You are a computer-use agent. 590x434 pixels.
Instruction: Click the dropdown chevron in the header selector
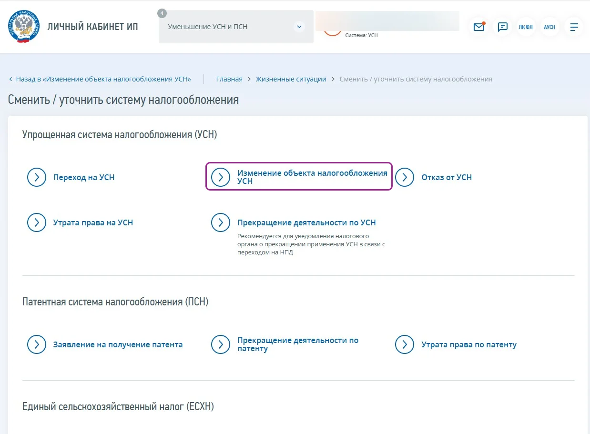coord(299,27)
